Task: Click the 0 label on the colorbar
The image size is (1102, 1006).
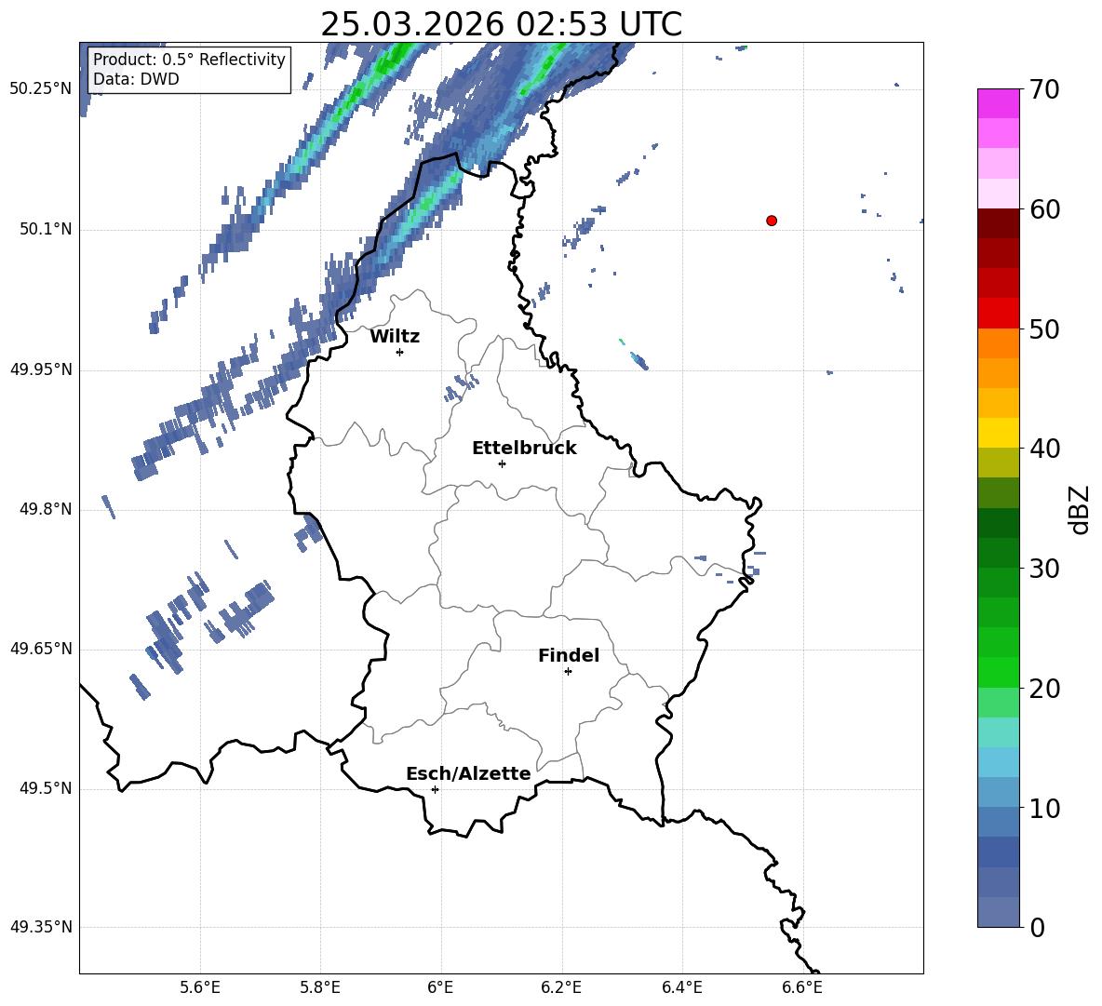Action: click(x=1037, y=927)
